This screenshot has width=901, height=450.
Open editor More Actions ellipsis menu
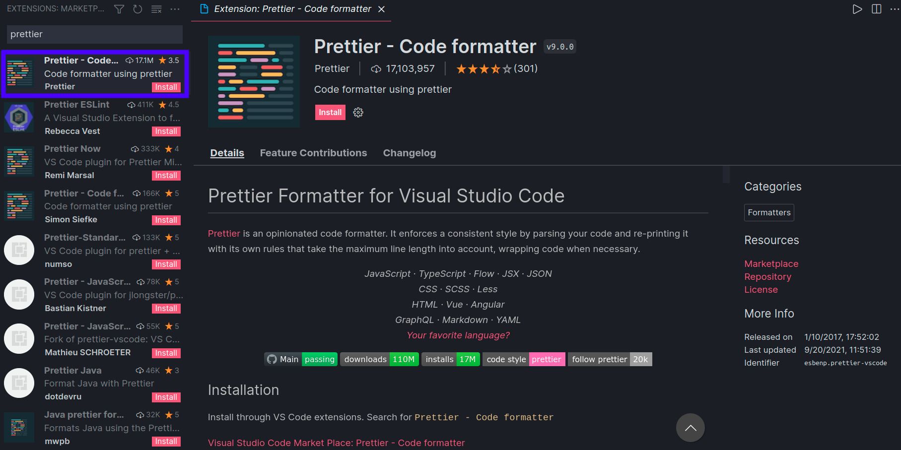(895, 9)
